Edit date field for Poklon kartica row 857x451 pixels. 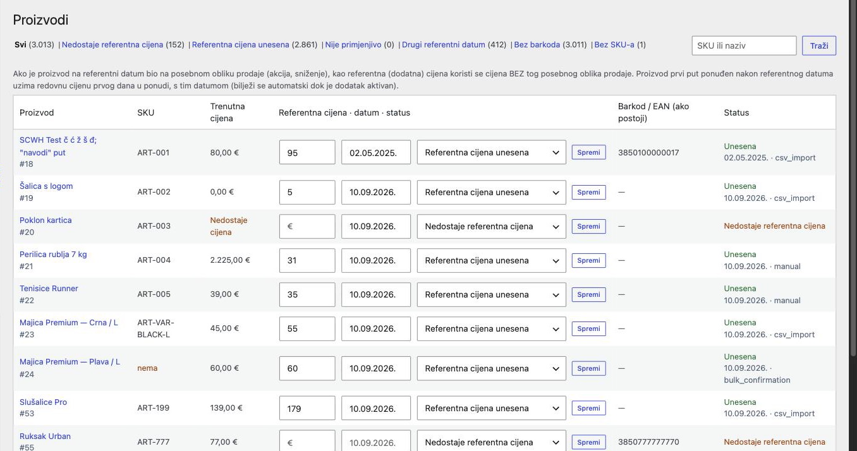point(376,226)
